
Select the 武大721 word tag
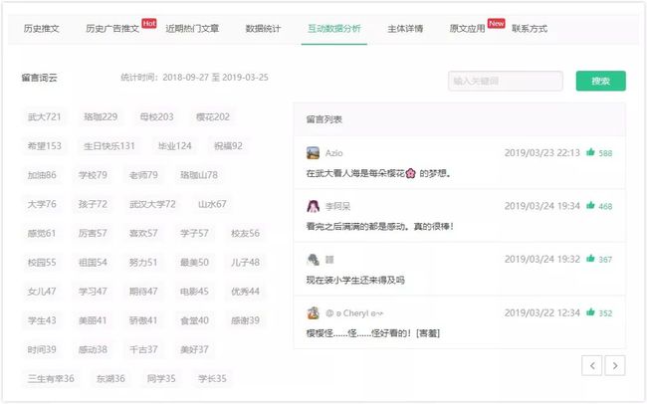point(44,116)
